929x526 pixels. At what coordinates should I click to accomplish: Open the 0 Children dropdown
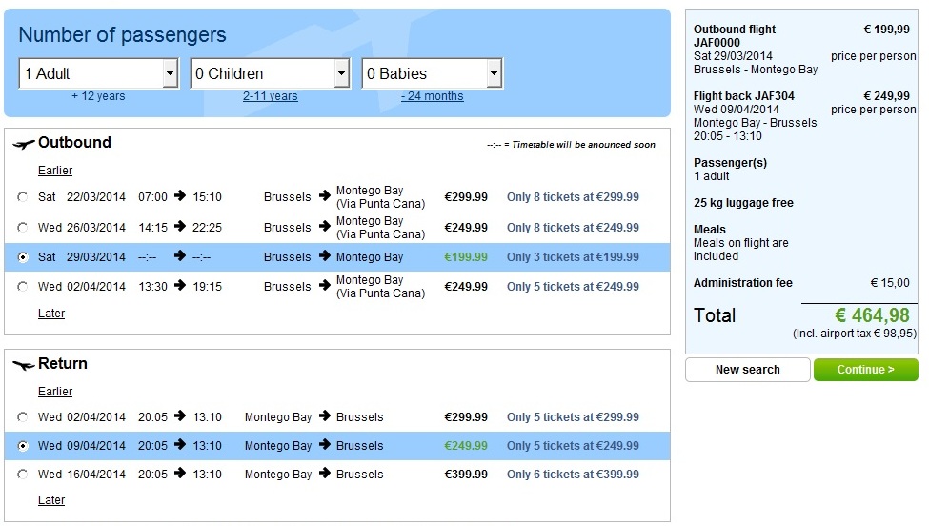[270, 73]
